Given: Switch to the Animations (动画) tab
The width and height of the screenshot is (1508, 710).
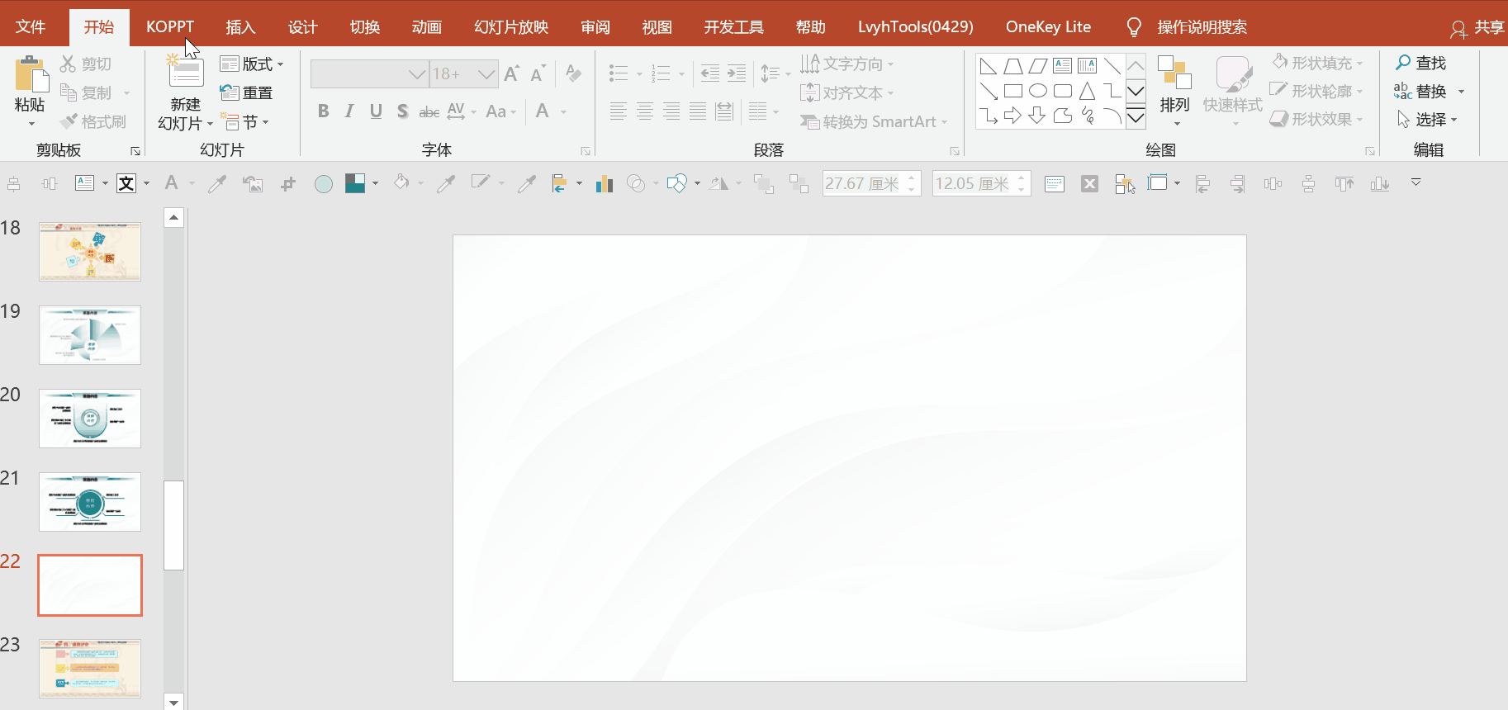Looking at the screenshot, I should (x=426, y=26).
